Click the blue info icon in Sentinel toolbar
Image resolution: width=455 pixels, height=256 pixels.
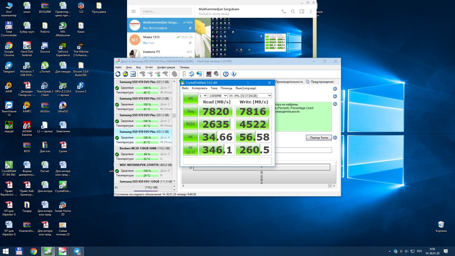234,74
